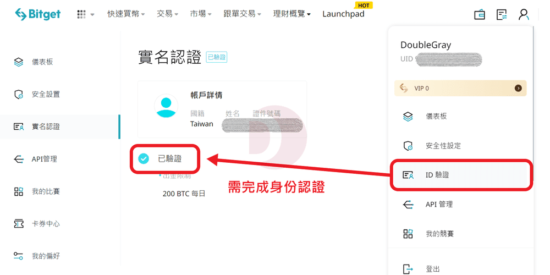Click the API 管理 icon in dropdown
Screen dimensions: 550x275
408,204
